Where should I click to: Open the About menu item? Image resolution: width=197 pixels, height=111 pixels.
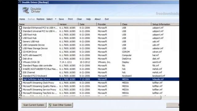(x=98, y=19)
